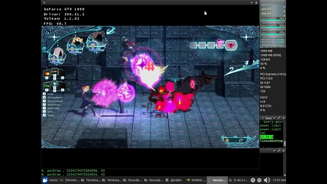Viewport: 327px width, 184px height.
Task: Click the U key icon beside Strong Attack
Action: (44, 98)
